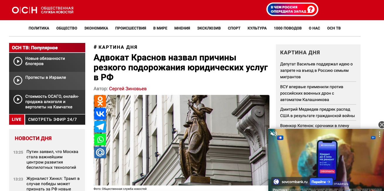Open the 1000 ПОВОДОВ section

pos(288,28)
